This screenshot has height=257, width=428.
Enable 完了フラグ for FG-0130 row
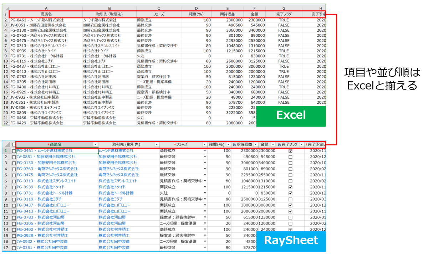tap(290, 163)
